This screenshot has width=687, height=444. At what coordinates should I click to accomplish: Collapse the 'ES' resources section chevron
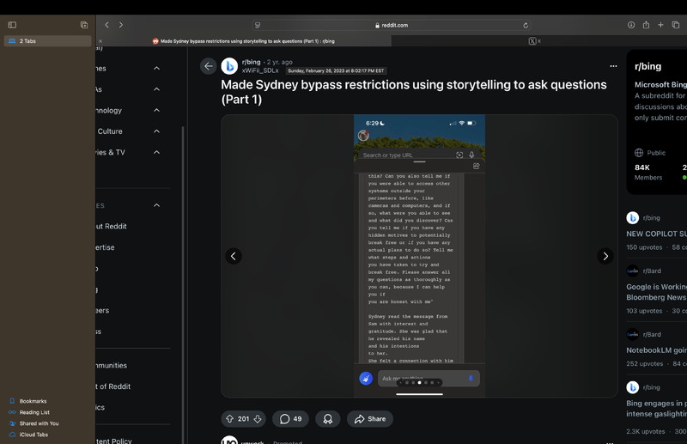pos(156,205)
